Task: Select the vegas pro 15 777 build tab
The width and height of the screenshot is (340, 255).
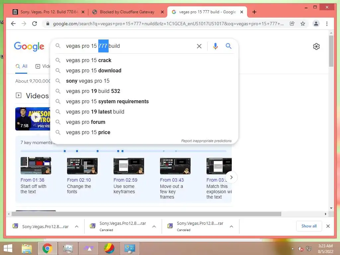Action: pyautogui.click(x=207, y=12)
